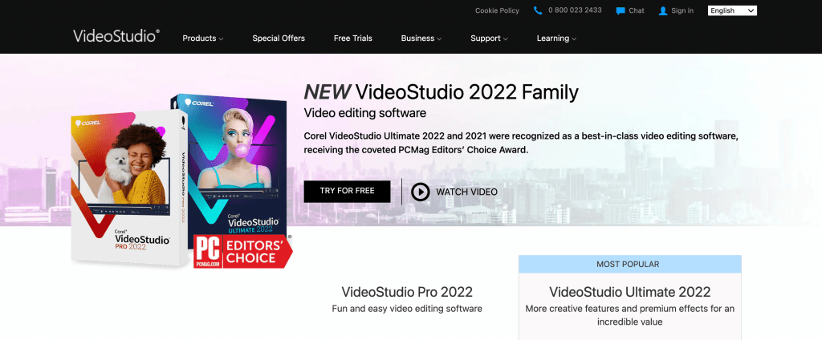Open the English language dropdown
Image resolution: width=822 pixels, height=340 pixels.
pyautogui.click(x=732, y=10)
